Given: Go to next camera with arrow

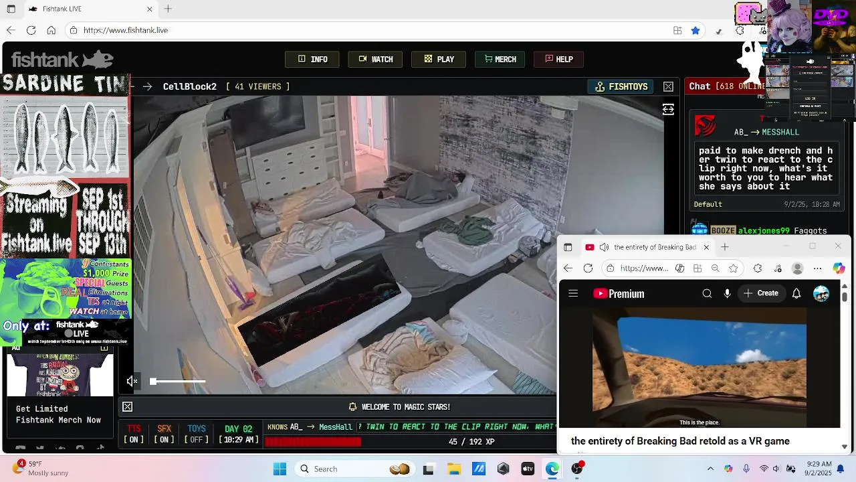Looking at the screenshot, I should coord(147,87).
